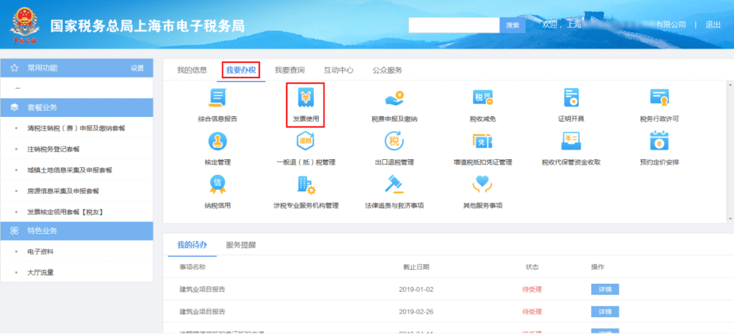Click 设置 in 常用功能 header

point(137,69)
